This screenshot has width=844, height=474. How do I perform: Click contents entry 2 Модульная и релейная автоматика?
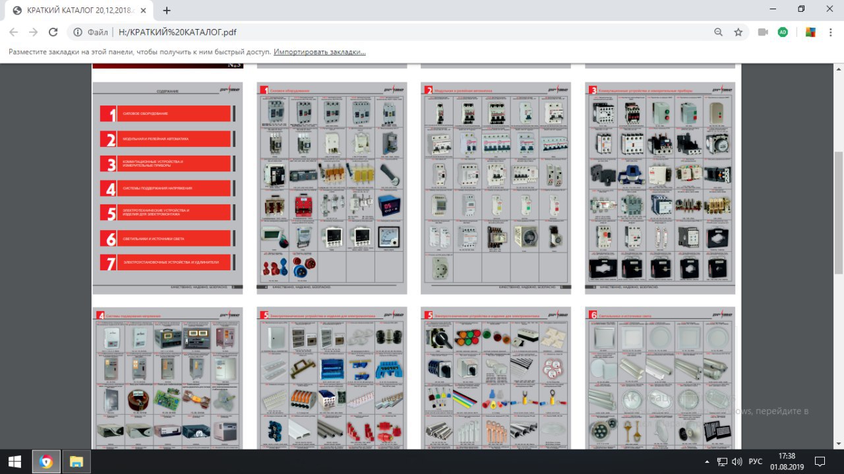click(x=167, y=139)
